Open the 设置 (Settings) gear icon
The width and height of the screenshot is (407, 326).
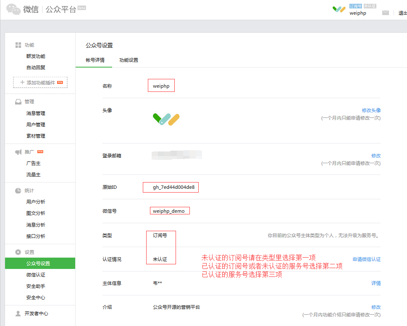tap(18, 251)
